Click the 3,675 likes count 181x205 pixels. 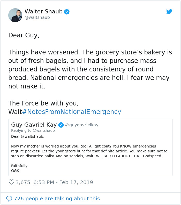click(x=23, y=182)
